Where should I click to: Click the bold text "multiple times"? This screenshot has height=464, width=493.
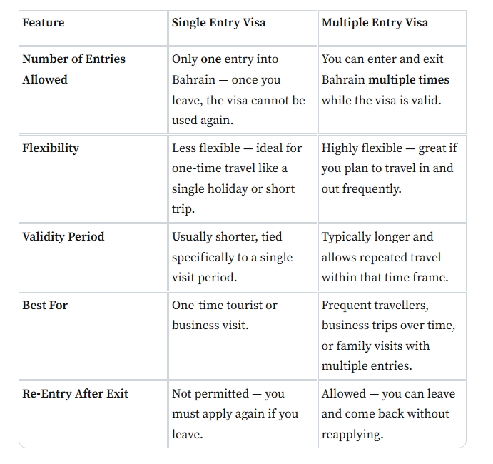409,80
